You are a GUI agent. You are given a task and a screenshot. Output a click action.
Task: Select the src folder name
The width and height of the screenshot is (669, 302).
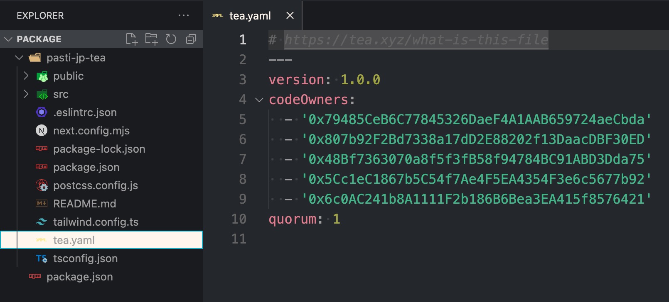point(61,94)
